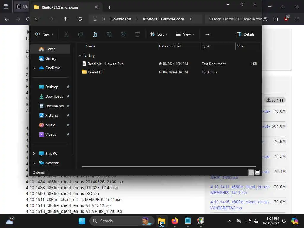Switch to details list view icon

pos(251,172)
